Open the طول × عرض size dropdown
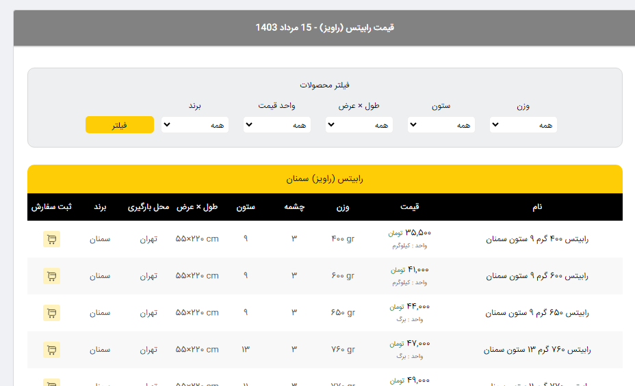Viewport: 635px width, 386px height. [x=359, y=125]
